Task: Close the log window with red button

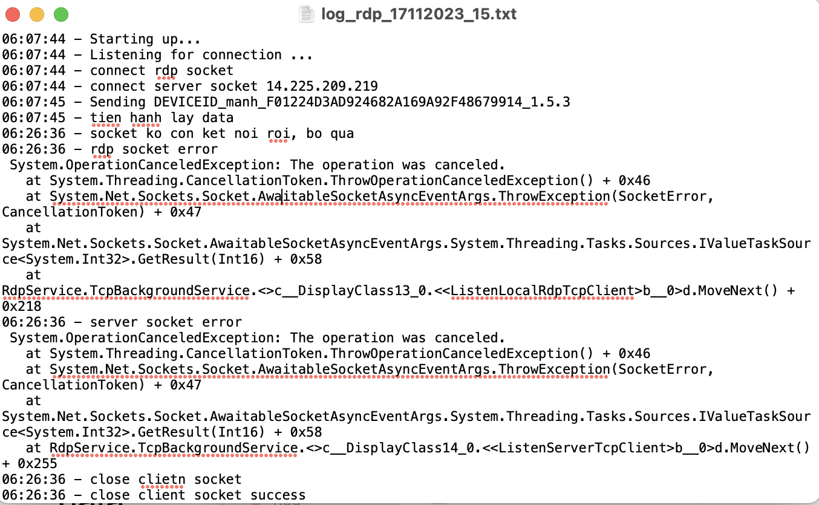Action: coord(13,13)
